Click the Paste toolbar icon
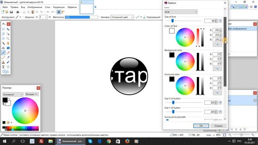 pos(33,12)
